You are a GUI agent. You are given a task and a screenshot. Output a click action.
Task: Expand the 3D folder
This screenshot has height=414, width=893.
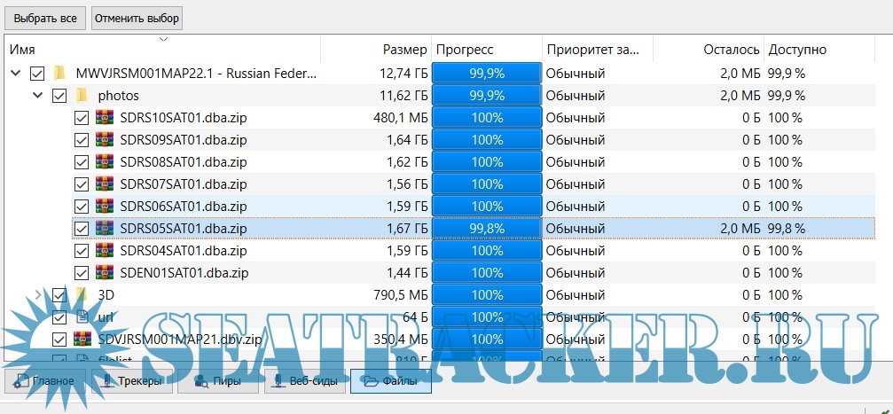point(37,294)
